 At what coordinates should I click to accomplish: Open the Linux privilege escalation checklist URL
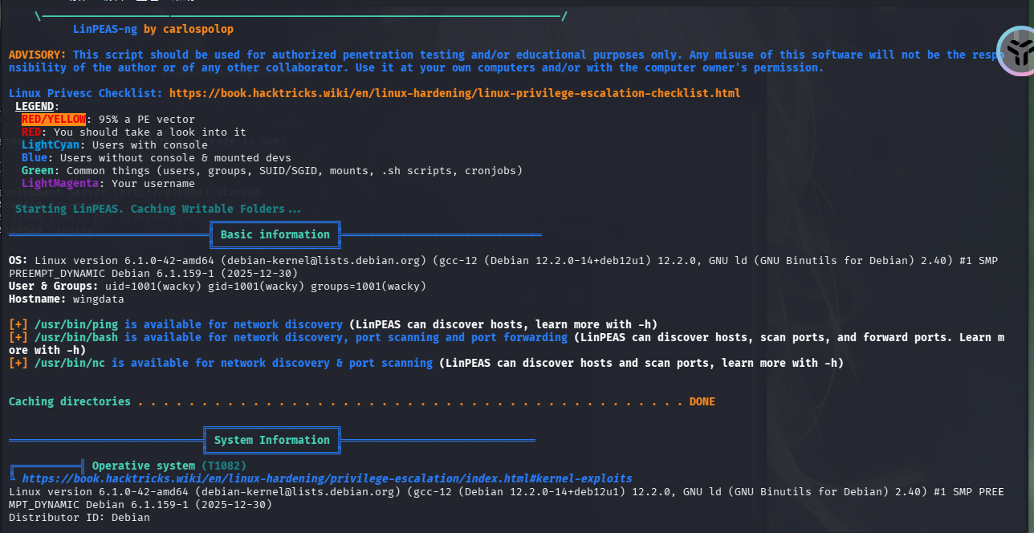454,93
